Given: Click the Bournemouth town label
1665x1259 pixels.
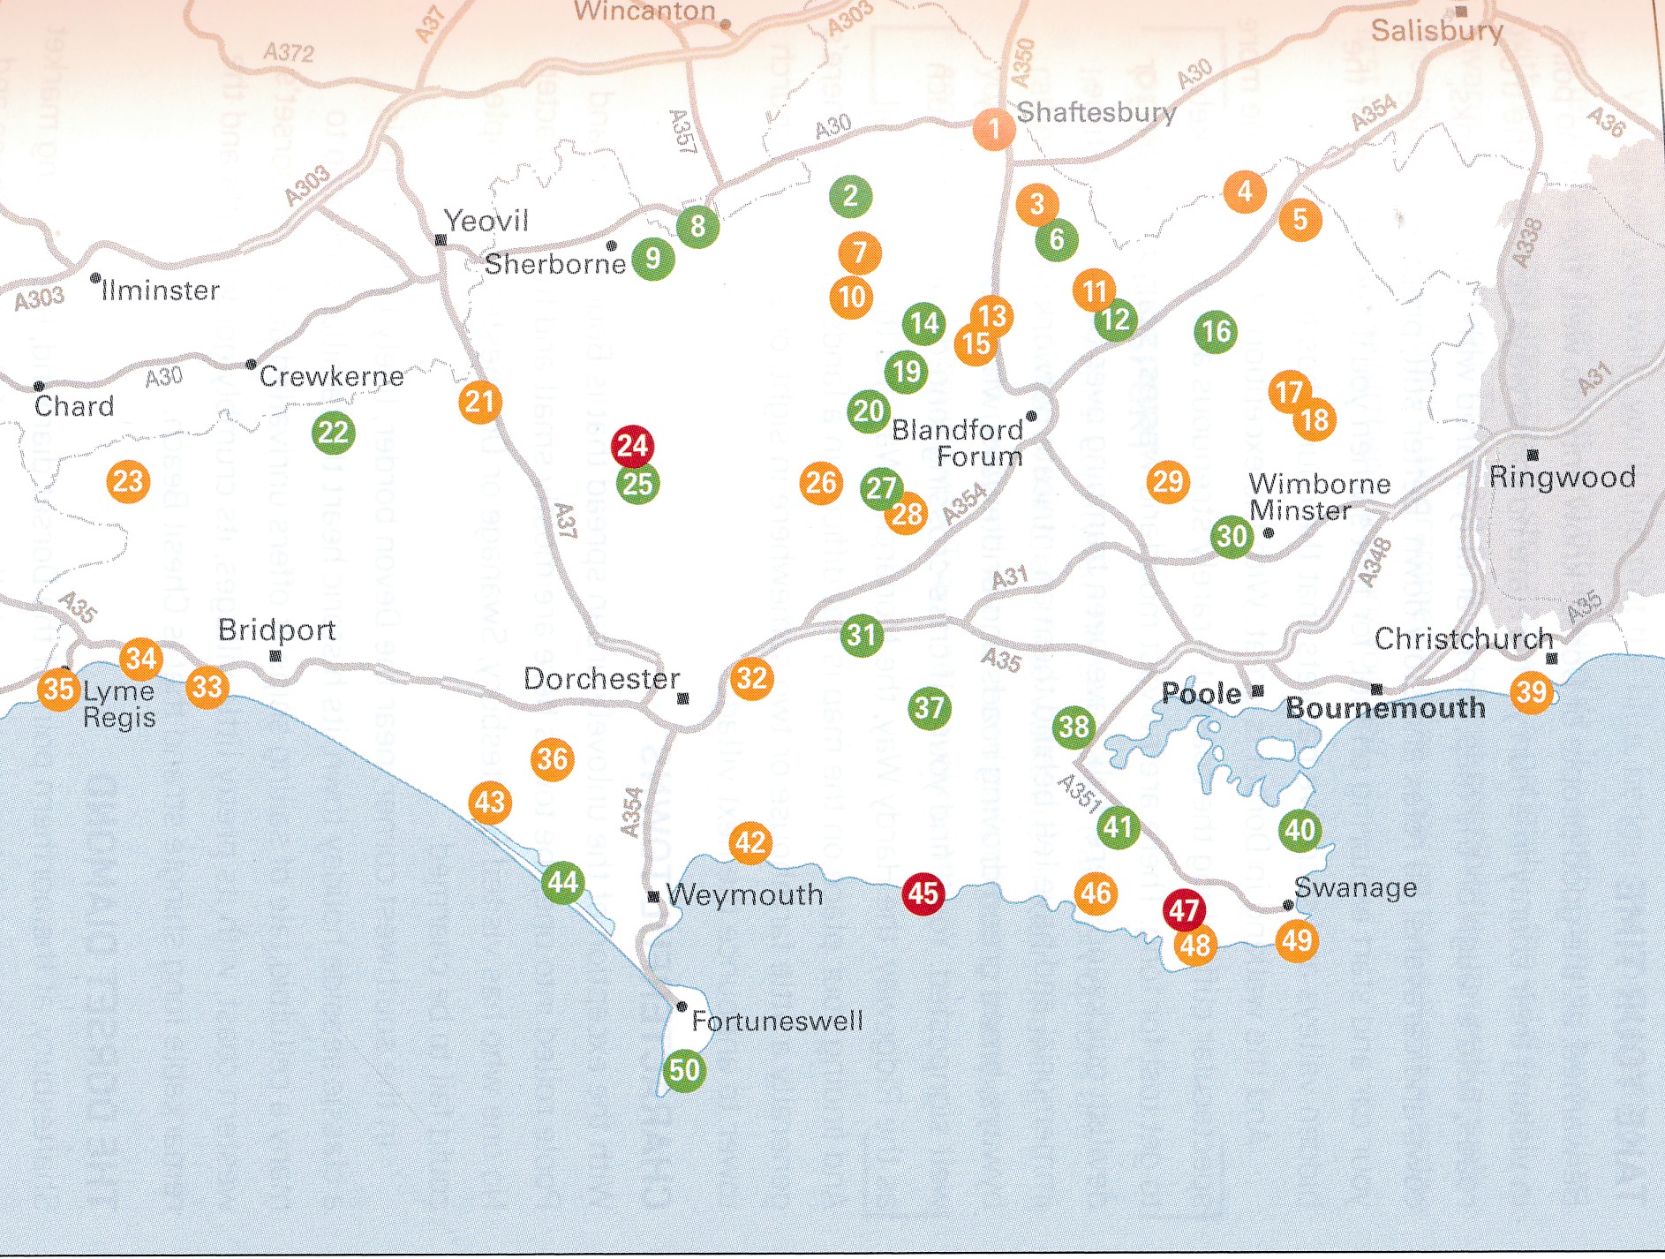Looking at the screenshot, I should (1385, 708).
